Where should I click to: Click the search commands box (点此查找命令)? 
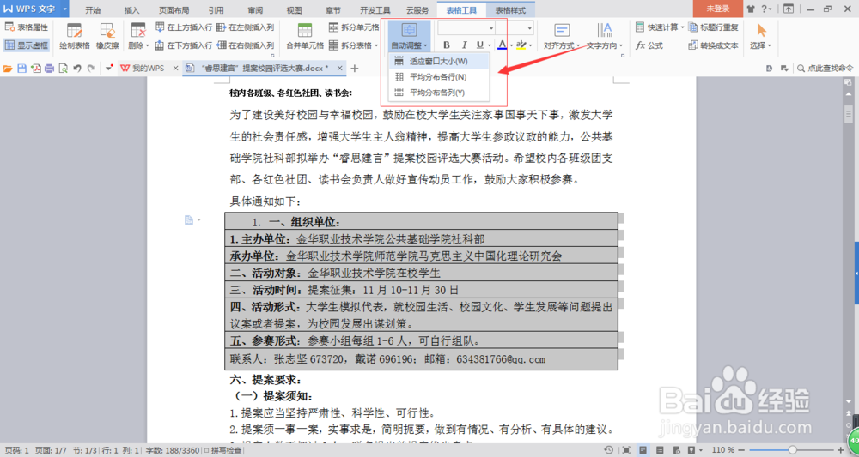point(825,69)
